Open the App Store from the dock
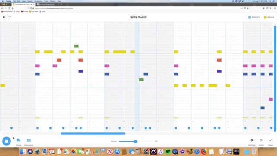This screenshot has height=156, width=277. pyautogui.click(x=117, y=152)
